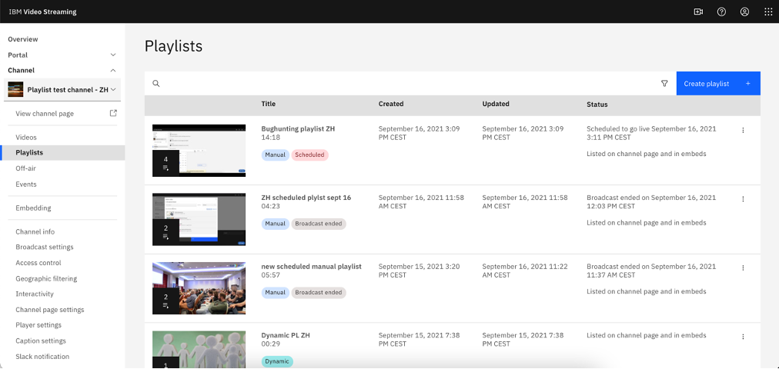
Task: Open overflow menu for Dynamic PL ZH
Action: [x=743, y=337]
